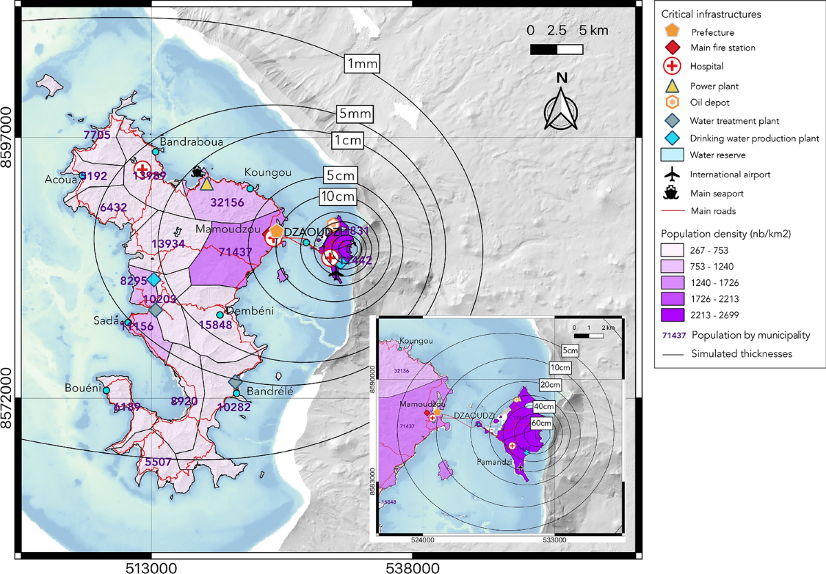Click the Oil depot hexagon legend icon
The height and width of the screenshot is (574, 826).
click(673, 102)
